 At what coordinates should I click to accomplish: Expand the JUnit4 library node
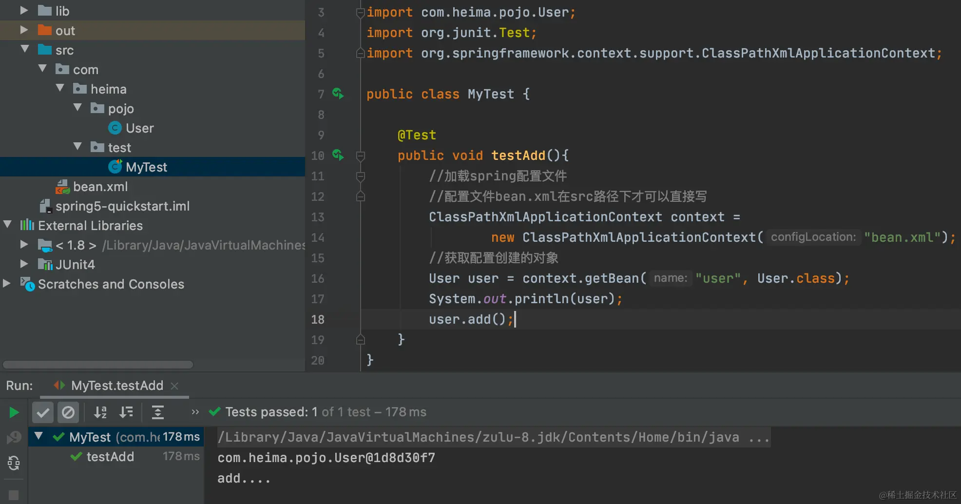(x=23, y=264)
